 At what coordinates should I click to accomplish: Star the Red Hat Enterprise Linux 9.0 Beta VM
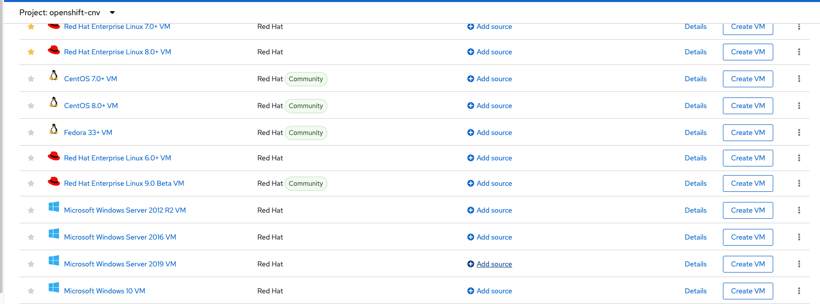(31, 183)
